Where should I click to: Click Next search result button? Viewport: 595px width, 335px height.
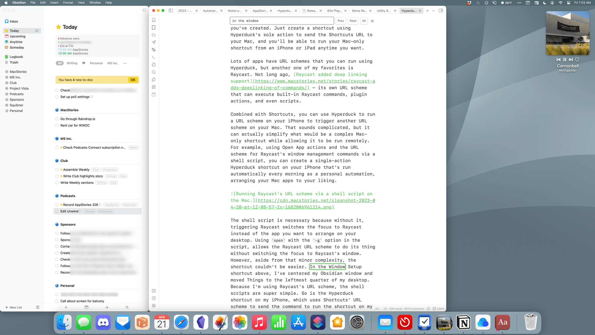pos(353,21)
